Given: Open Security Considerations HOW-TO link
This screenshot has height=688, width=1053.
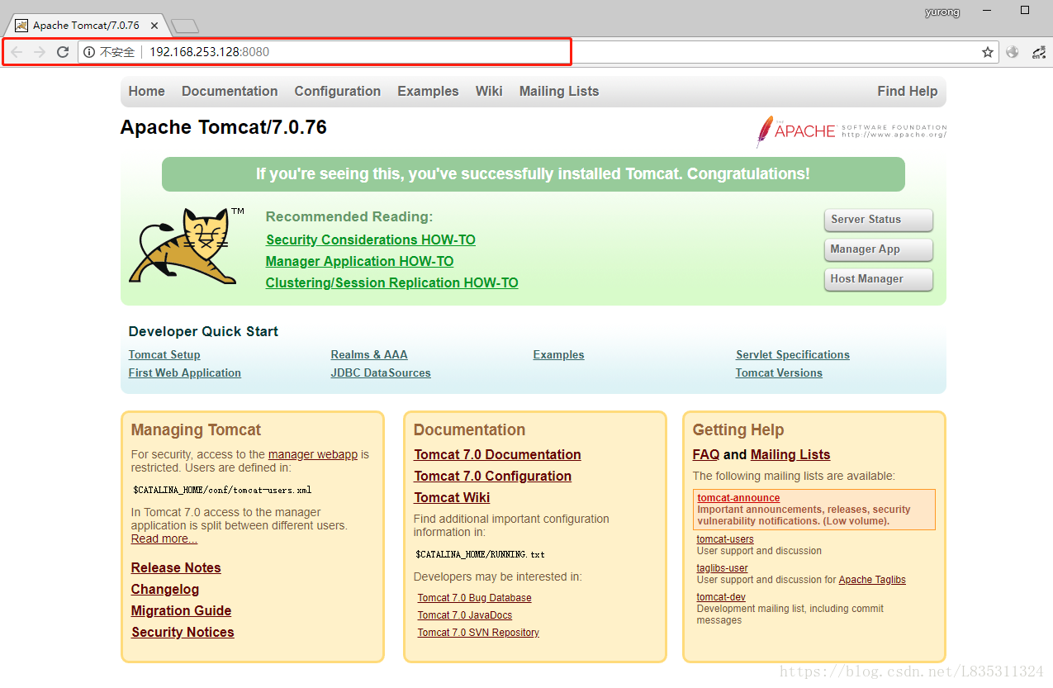Looking at the screenshot, I should click(x=371, y=240).
